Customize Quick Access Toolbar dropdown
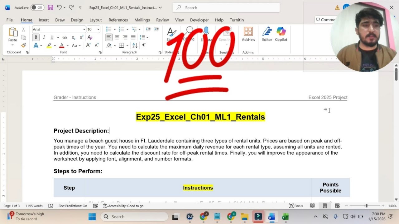This screenshot has width=399, height=224. [80, 7]
